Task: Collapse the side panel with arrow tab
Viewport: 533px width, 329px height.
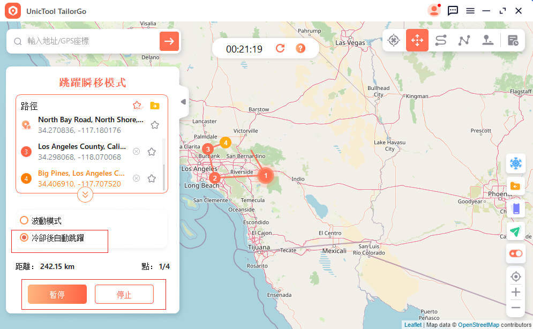Action: (x=184, y=102)
